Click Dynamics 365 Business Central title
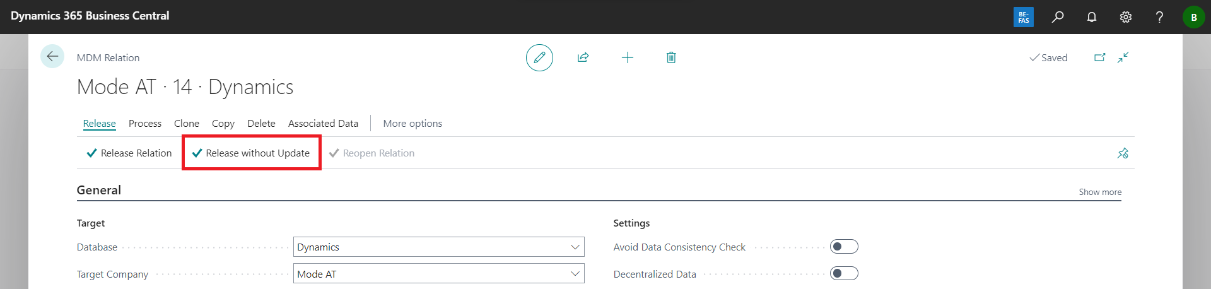Screen dimensions: 1211x289 90,16
